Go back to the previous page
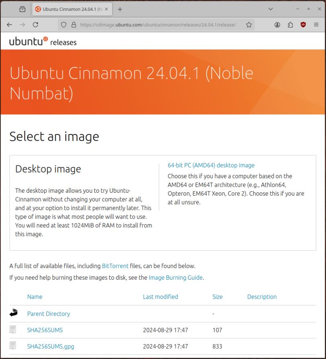The width and height of the screenshot is (326, 359). (x=9, y=25)
